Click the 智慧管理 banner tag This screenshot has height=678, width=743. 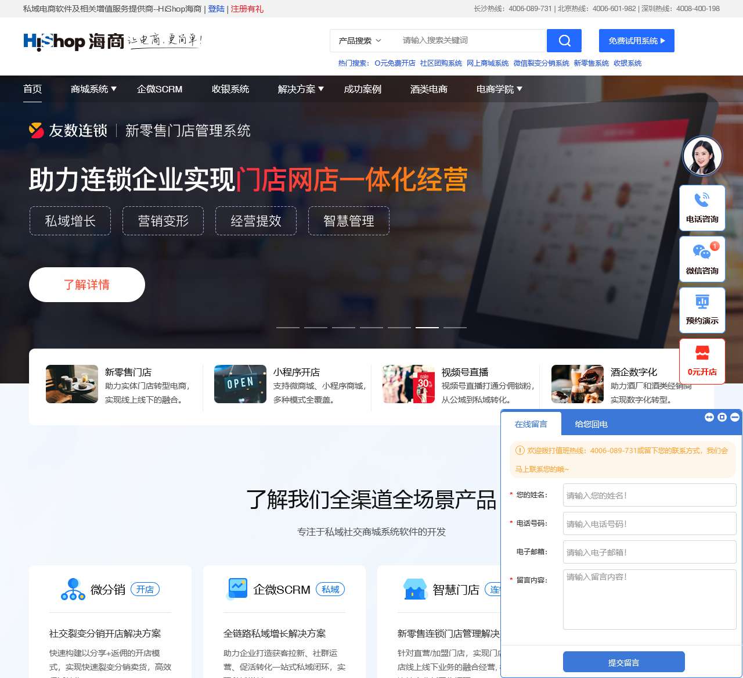click(349, 221)
